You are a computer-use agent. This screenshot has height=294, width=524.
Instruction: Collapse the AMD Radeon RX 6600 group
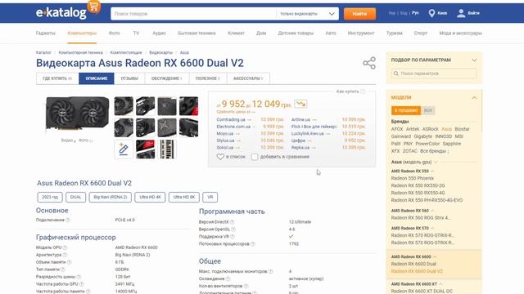coord(435,257)
